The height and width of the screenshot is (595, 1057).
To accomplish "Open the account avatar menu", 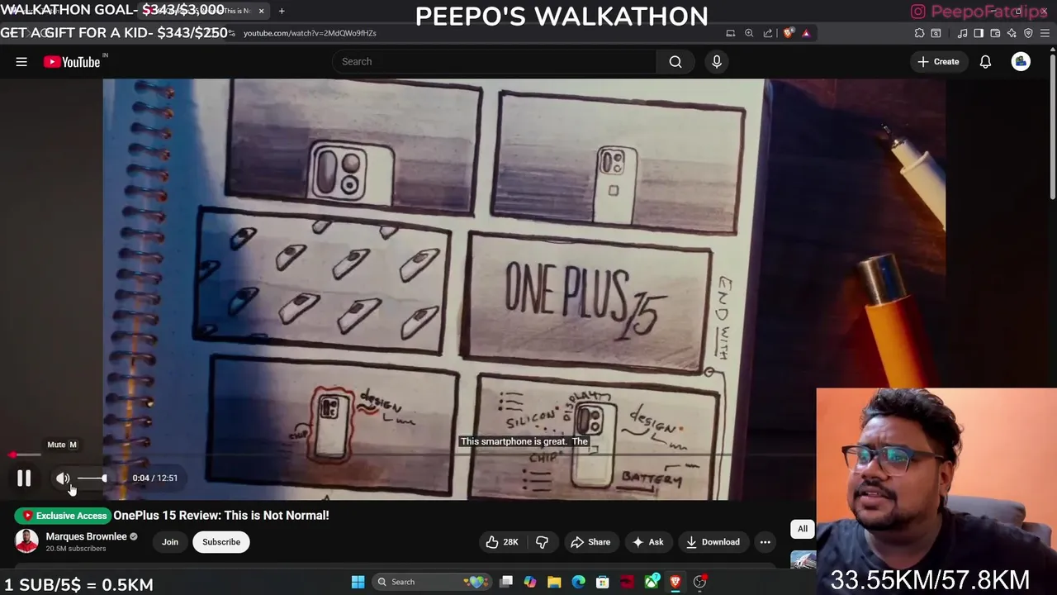I will pyautogui.click(x=1021, y=61).
